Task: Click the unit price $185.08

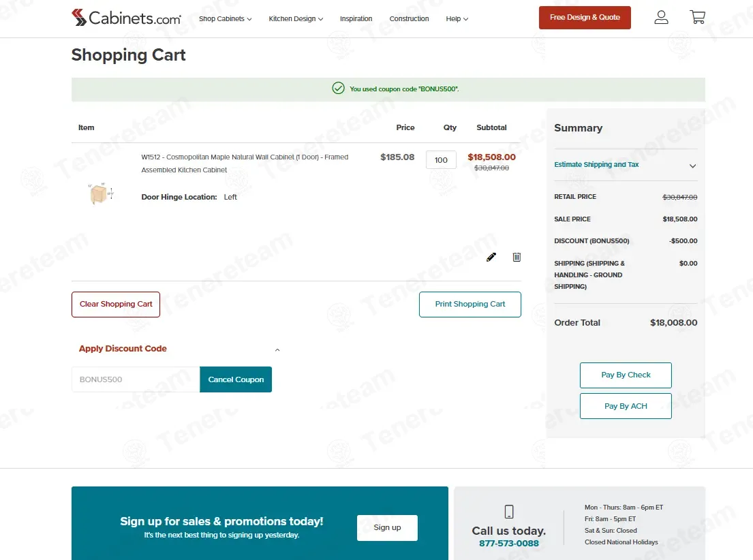Action: click(397, 157)
